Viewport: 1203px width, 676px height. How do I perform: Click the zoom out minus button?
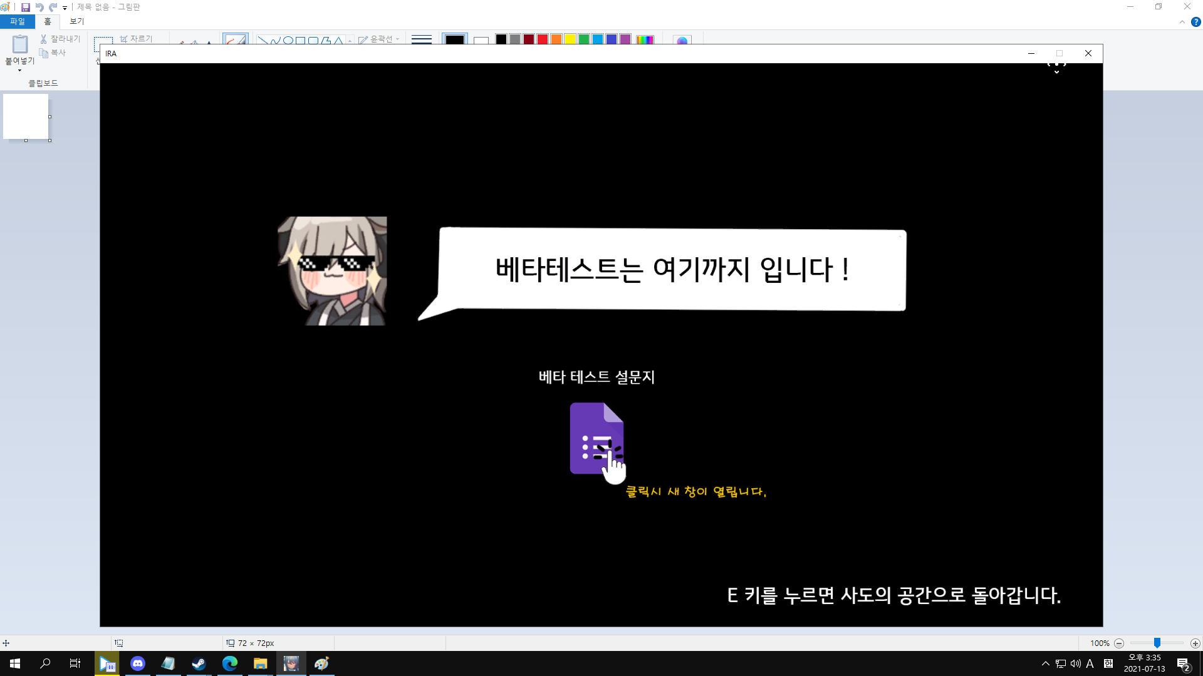click(x=1119, y=643)
